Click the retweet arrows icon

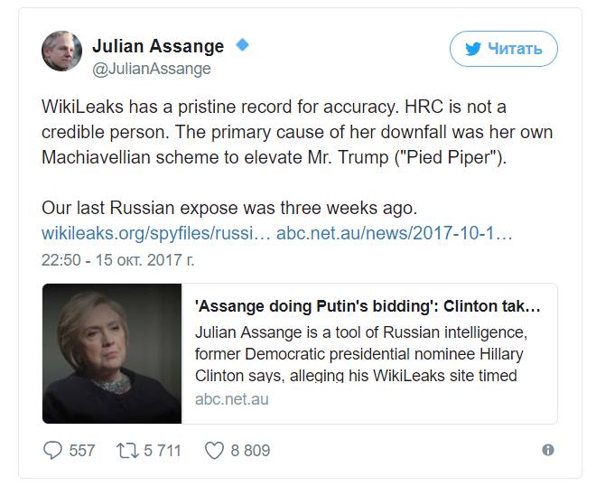click(x=125, y=450)
